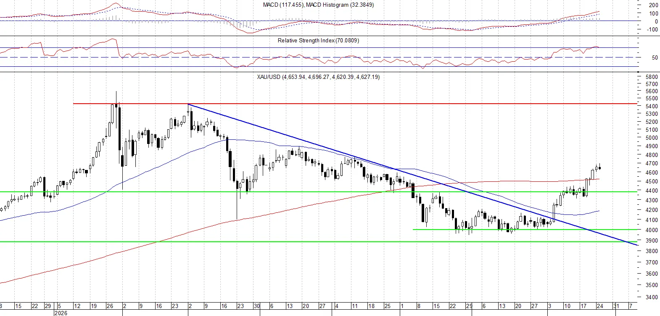Select the XAU/USD price title text
The height and width of the screenshot is (316, 660).
(318, 77)
